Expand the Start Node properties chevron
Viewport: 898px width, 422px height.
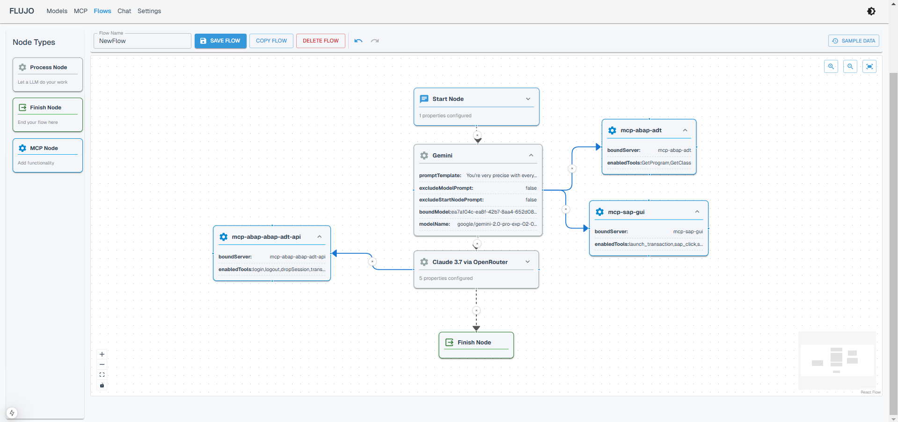(528, 99)
